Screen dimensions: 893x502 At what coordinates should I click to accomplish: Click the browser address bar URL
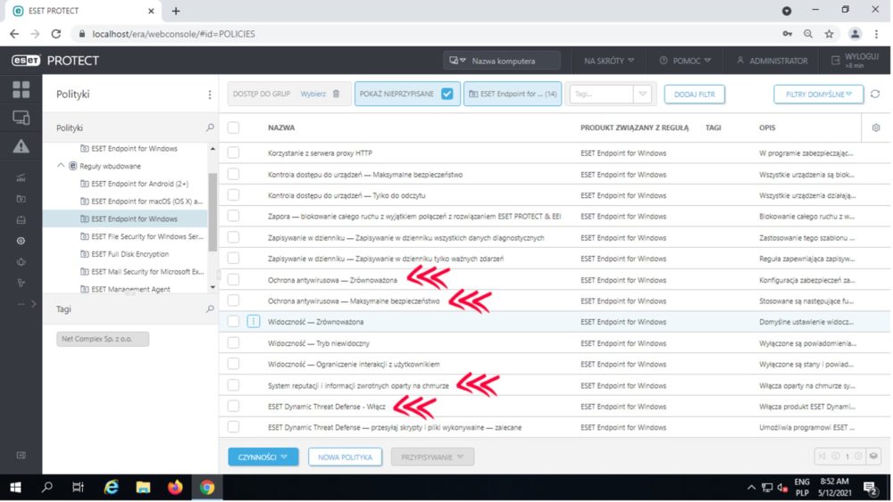(x=174, y=34)
